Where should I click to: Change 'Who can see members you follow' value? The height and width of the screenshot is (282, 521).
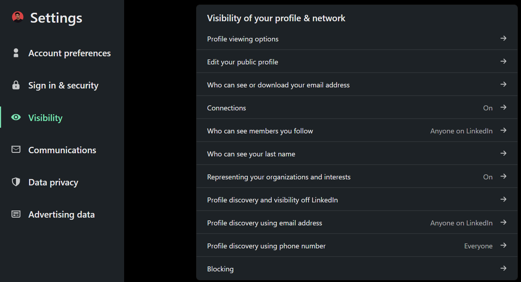click(461, 131)
